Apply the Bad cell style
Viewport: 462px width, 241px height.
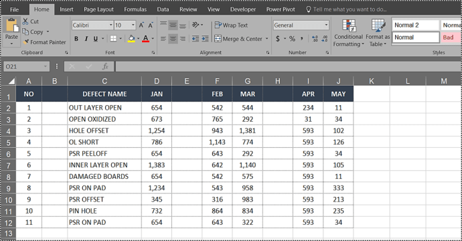tap(451, 37)
